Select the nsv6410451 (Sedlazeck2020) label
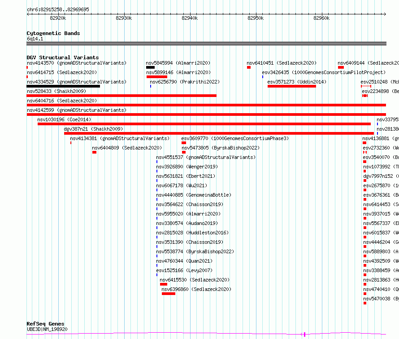Screen dimensions: 399x339 [282, 63]
